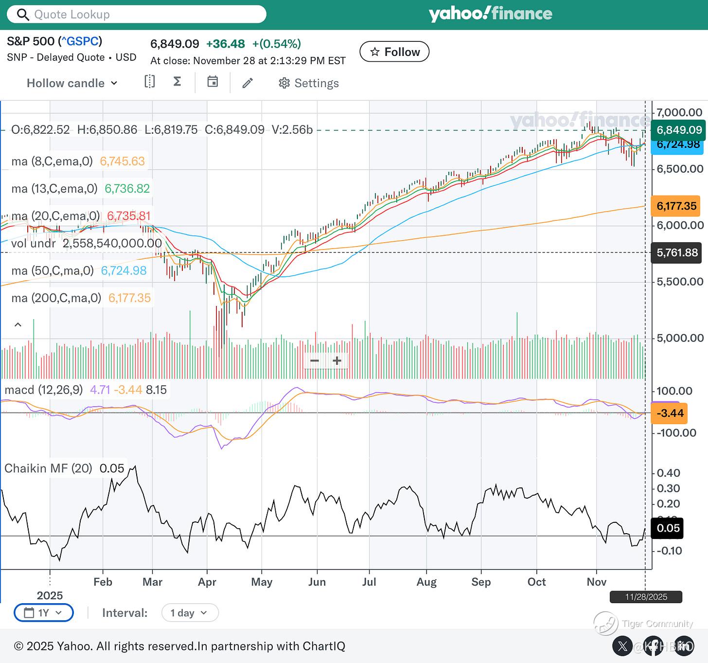The image size is (708, 663).
Task: Expand the Hollow candle chart type dropdown
Action: [72, 83]
